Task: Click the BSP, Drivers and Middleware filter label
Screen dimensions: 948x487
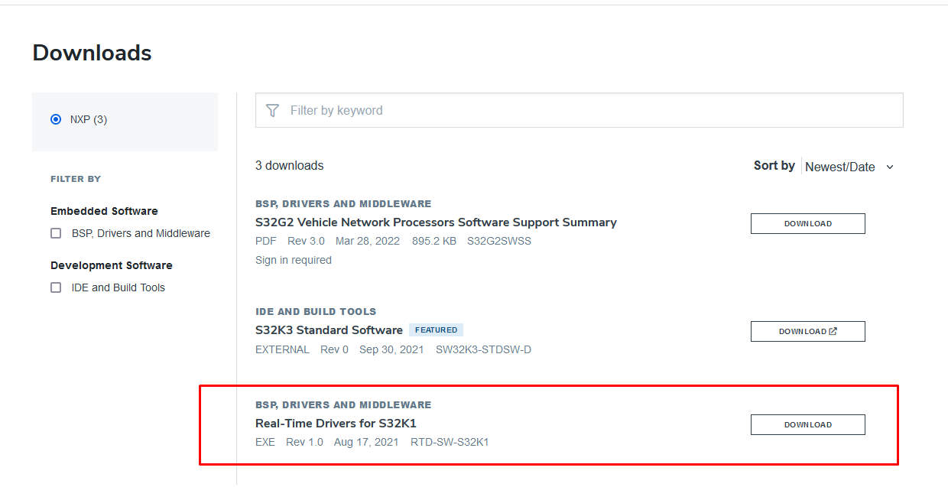Action: tap(141, 233)
